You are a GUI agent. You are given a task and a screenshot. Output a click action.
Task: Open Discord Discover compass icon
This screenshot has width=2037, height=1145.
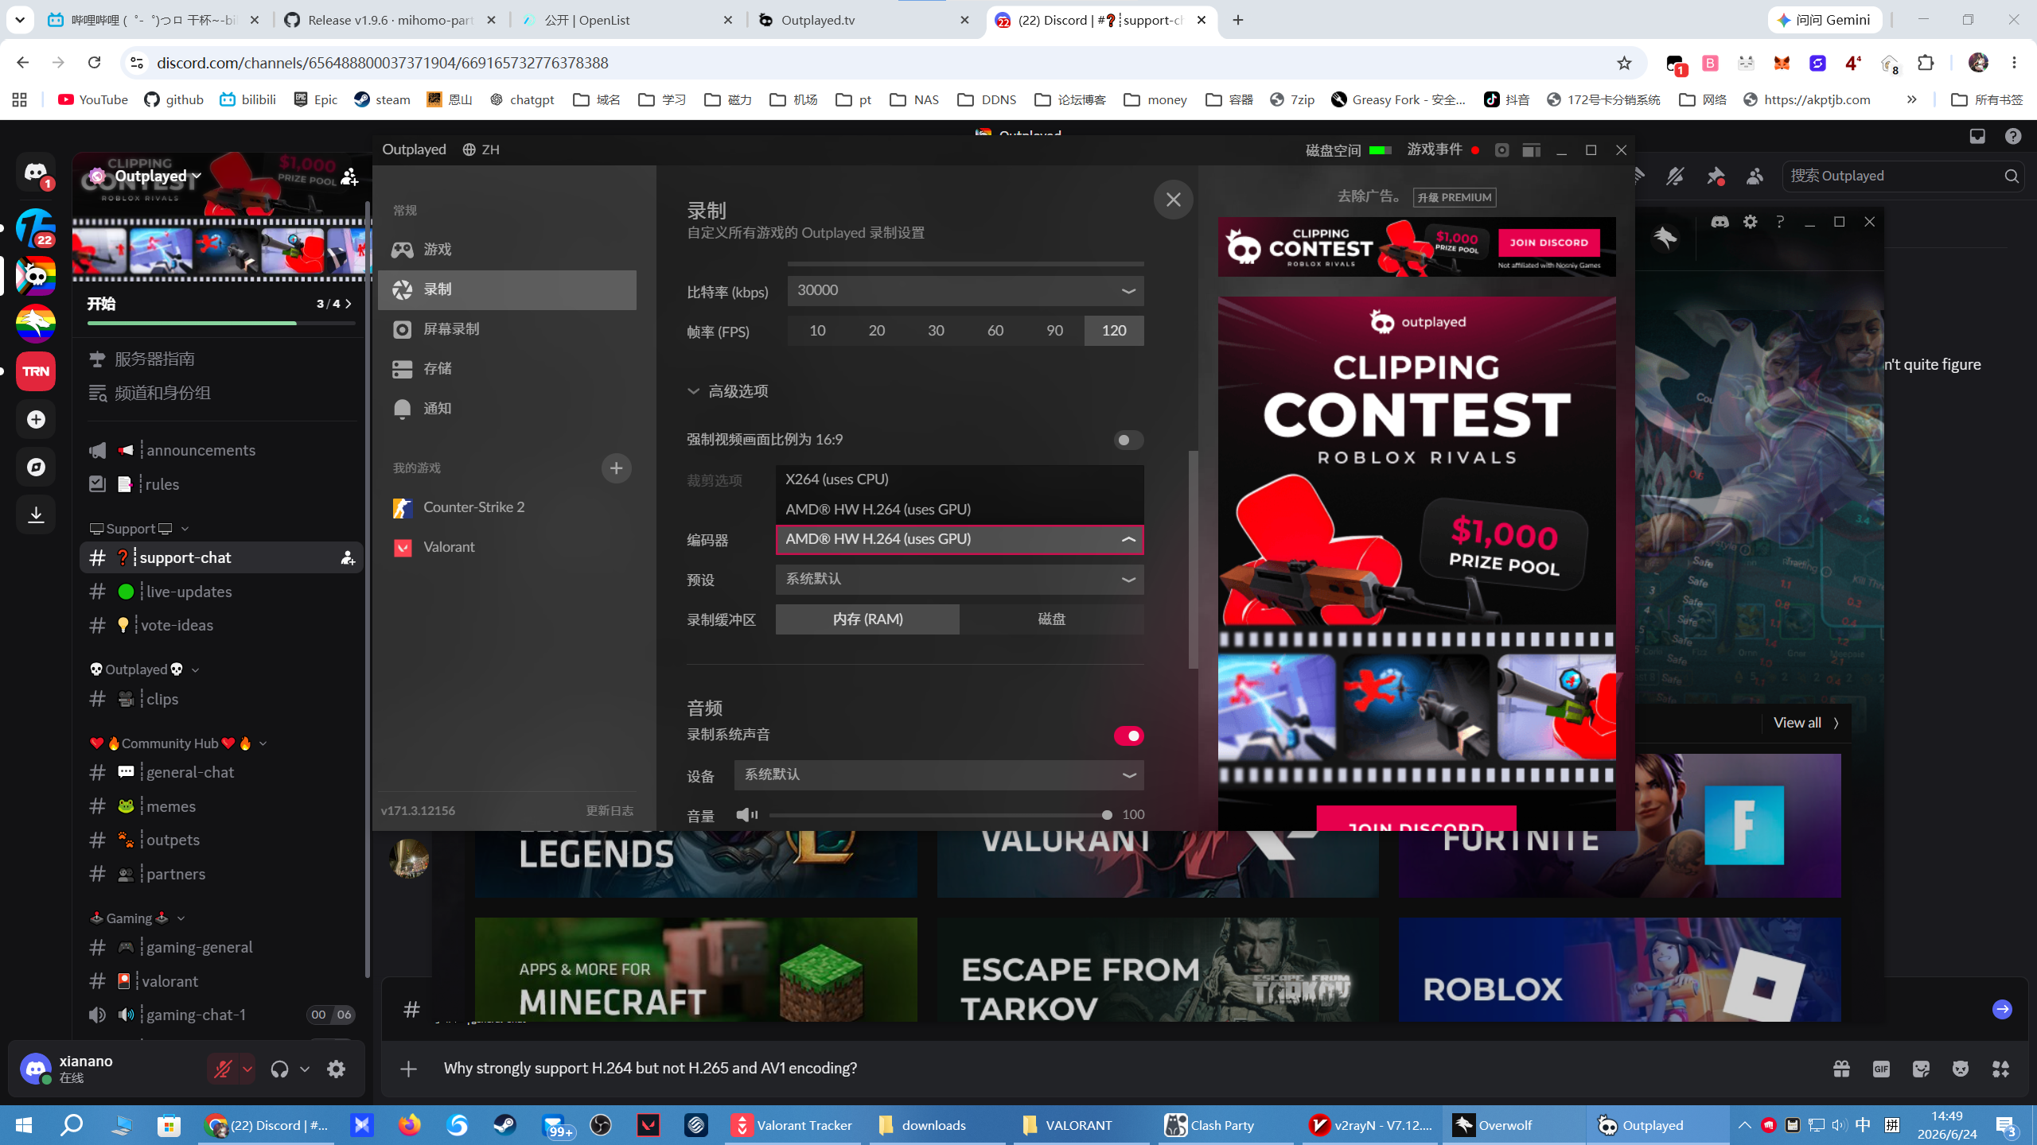[x=36, y=467]
